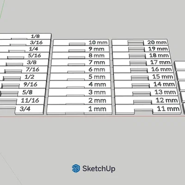Select the 5/8 block label

(x=27, y=92)
